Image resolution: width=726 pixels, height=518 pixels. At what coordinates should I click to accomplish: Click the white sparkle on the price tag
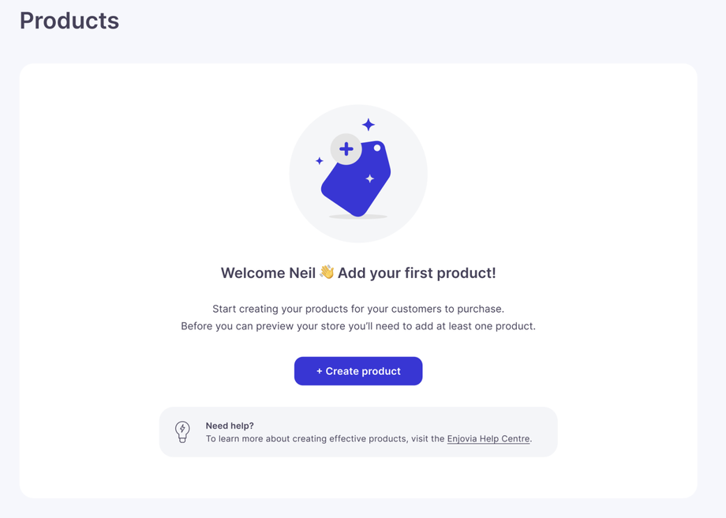pos(369,178)
